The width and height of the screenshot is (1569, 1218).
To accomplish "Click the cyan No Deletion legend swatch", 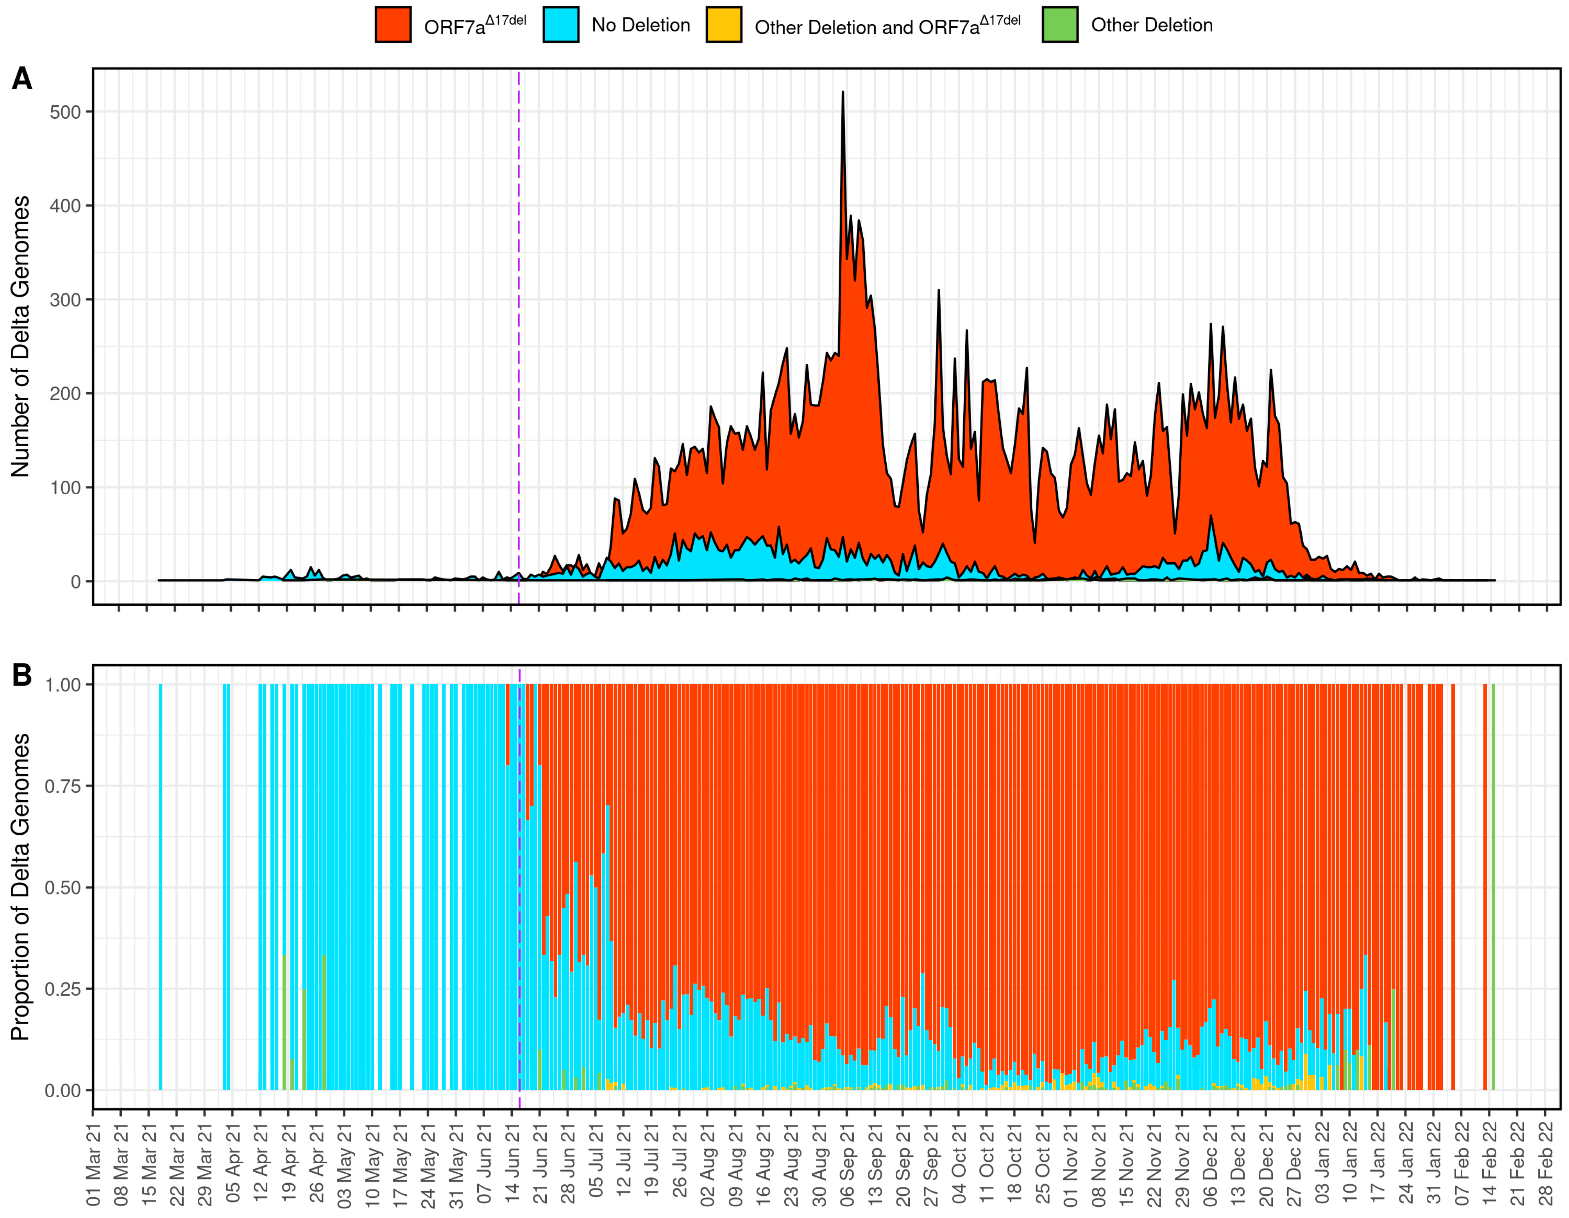I will tap(561, 25).
